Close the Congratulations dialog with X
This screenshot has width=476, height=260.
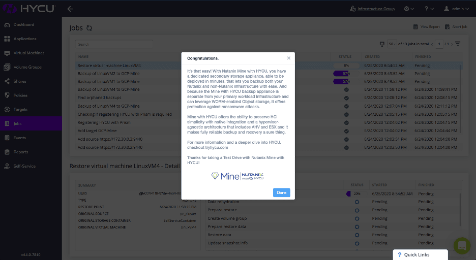pyautogui.click(x=289, y=58)
